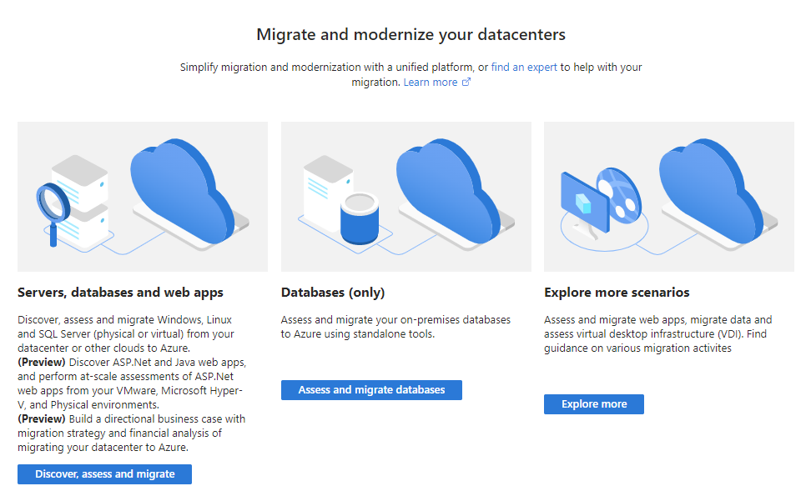
Task: Click the "Assess and migrate databases" button
Action: tap(371, 390)
